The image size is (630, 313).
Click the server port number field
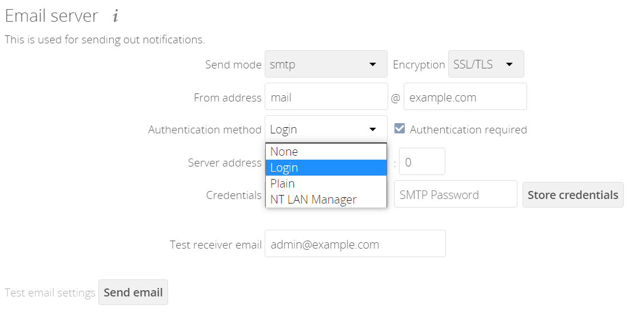(x=422, y=162)
